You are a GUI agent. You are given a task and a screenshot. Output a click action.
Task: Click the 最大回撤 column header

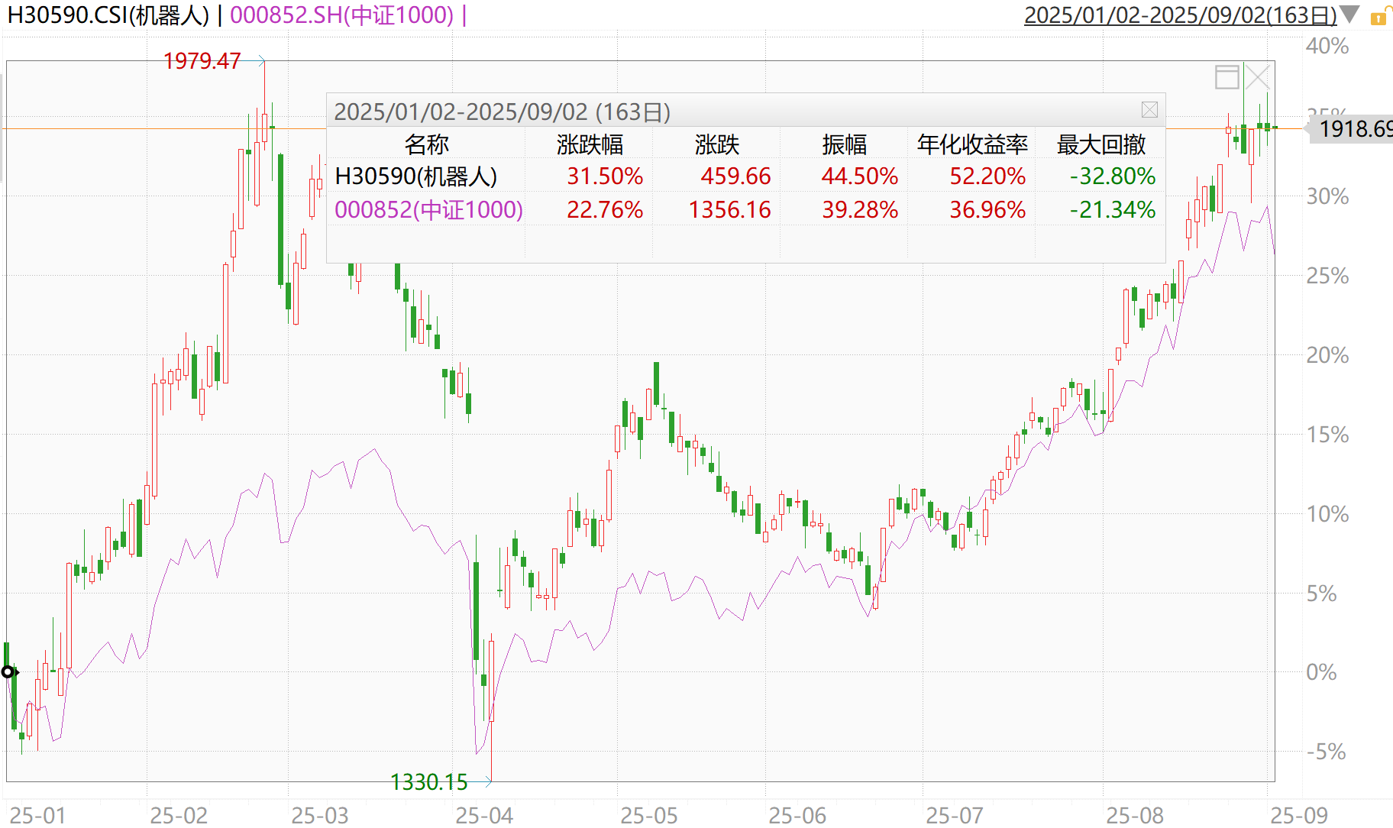1101,144
